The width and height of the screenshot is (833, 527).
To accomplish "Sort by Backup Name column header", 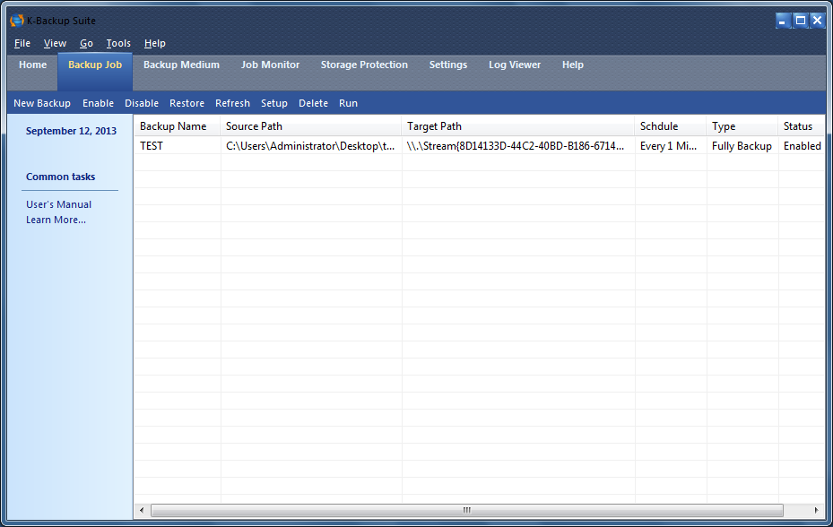I will coord(178,126).
